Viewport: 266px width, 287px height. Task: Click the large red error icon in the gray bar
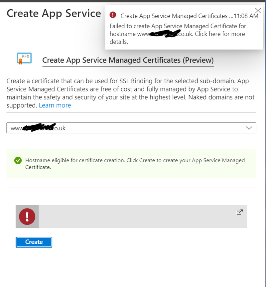[x=27, y=216]
